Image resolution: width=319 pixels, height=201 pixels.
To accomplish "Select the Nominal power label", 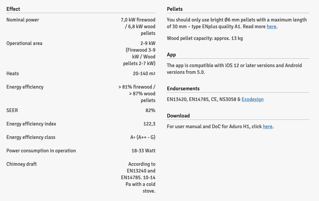I will 22,20.
